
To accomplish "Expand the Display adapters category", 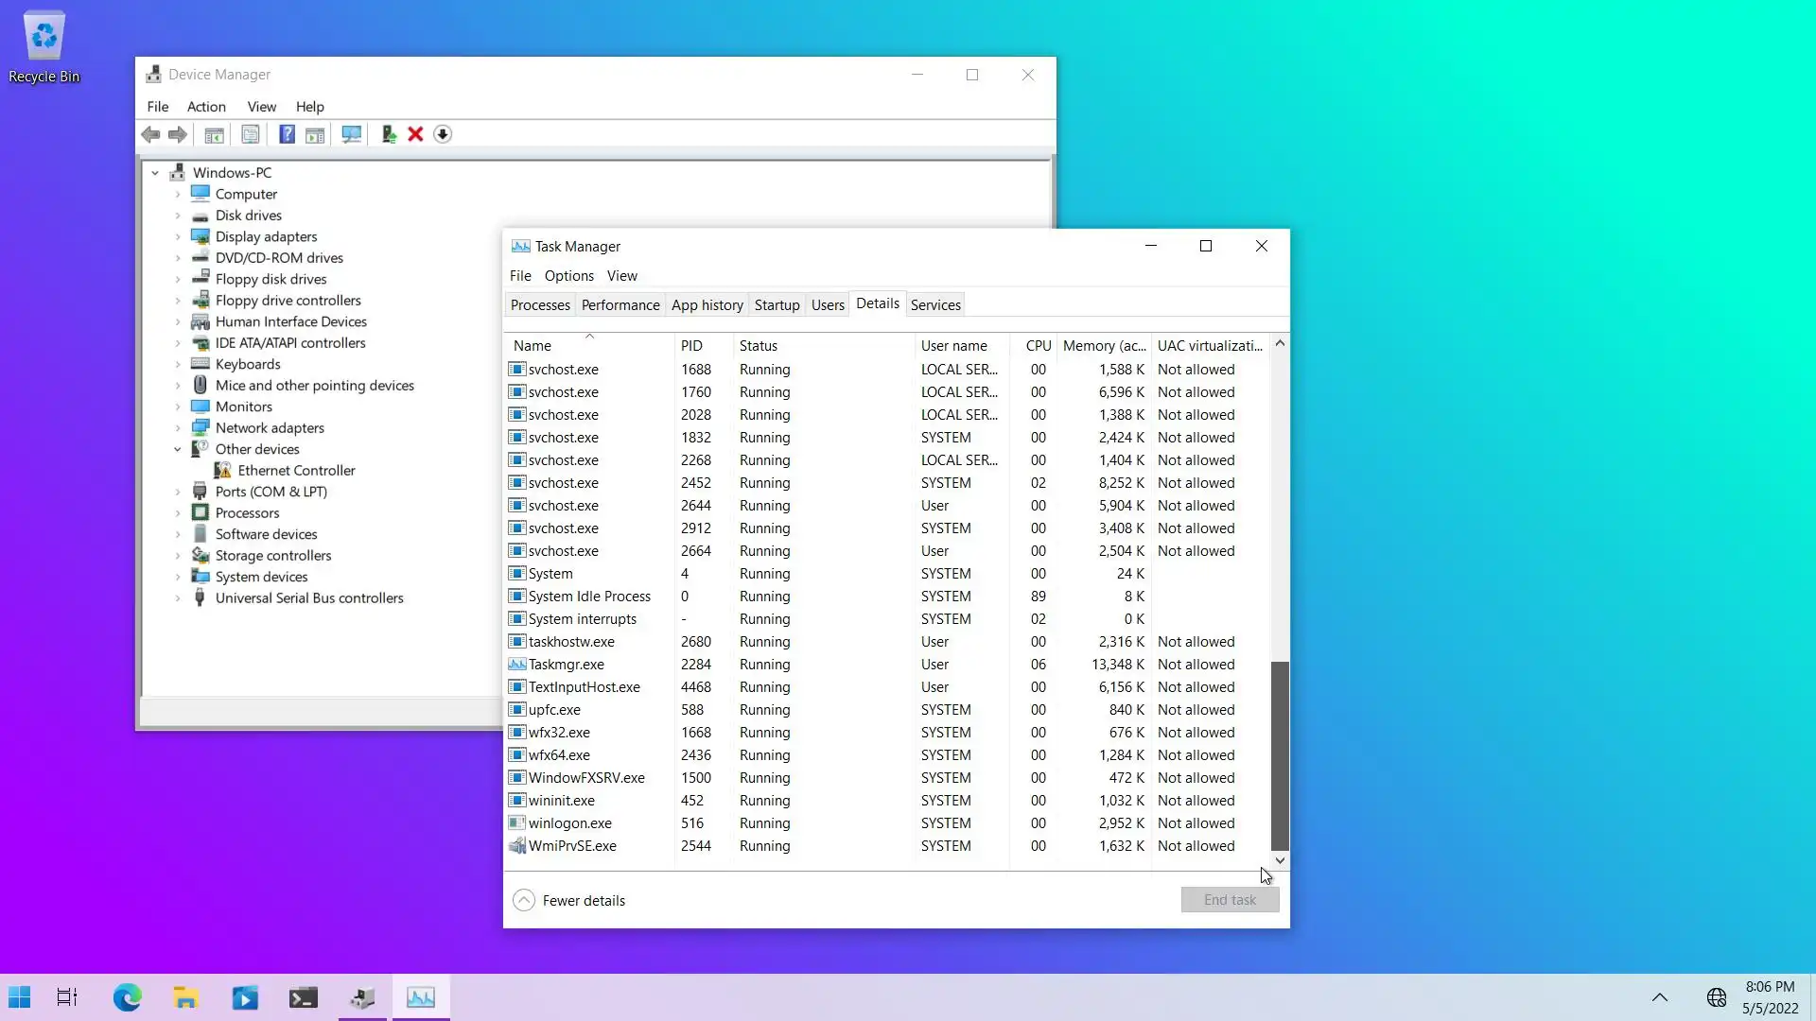I will [x=177, y=236].
